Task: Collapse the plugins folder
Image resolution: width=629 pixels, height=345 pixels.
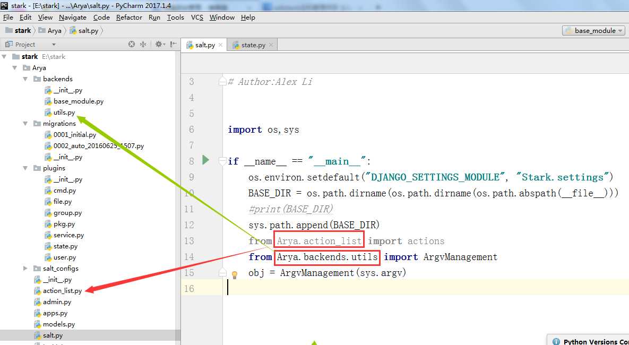Action: [x=25, y=168]
